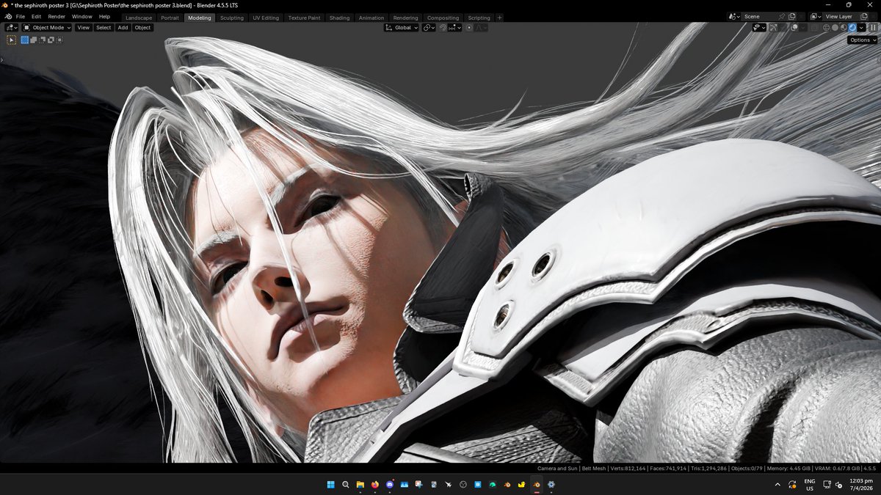Open the viewport shading options dropdown
The image size is (881, 495).
click(861, 27)
